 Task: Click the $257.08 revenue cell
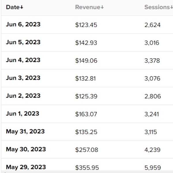pos(86,150)
